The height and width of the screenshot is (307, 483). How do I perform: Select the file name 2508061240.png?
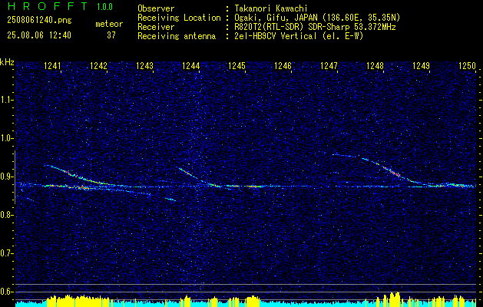[39, 21]
